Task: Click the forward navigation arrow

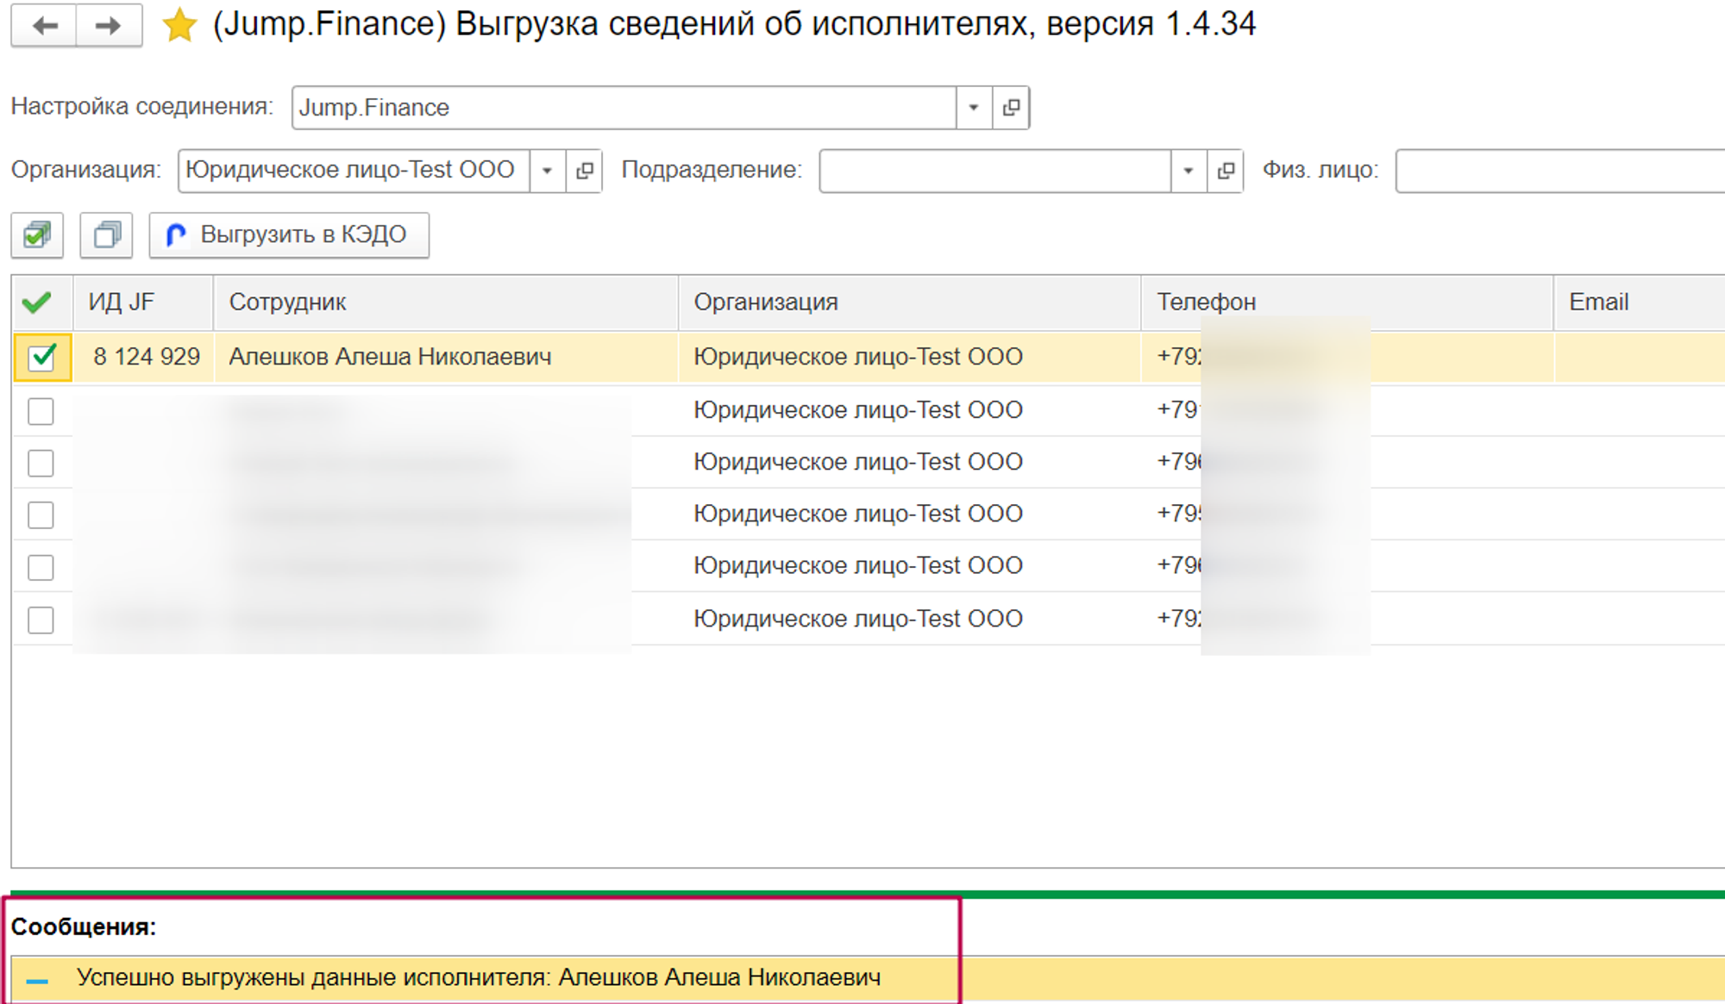Action: point(109,26)
